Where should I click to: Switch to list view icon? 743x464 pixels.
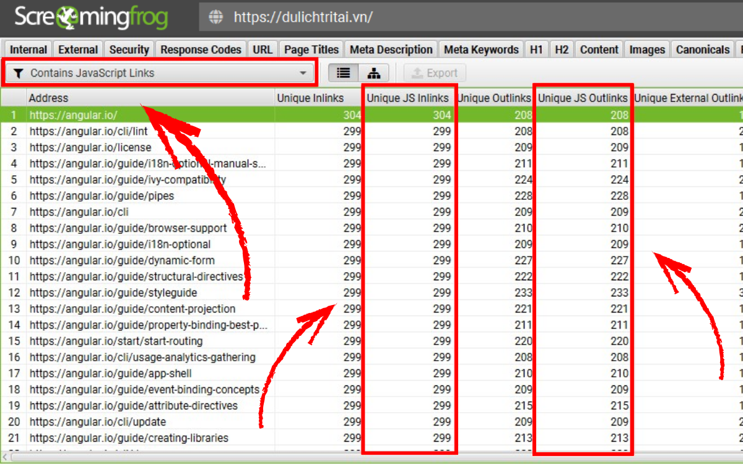pos(343,73)
